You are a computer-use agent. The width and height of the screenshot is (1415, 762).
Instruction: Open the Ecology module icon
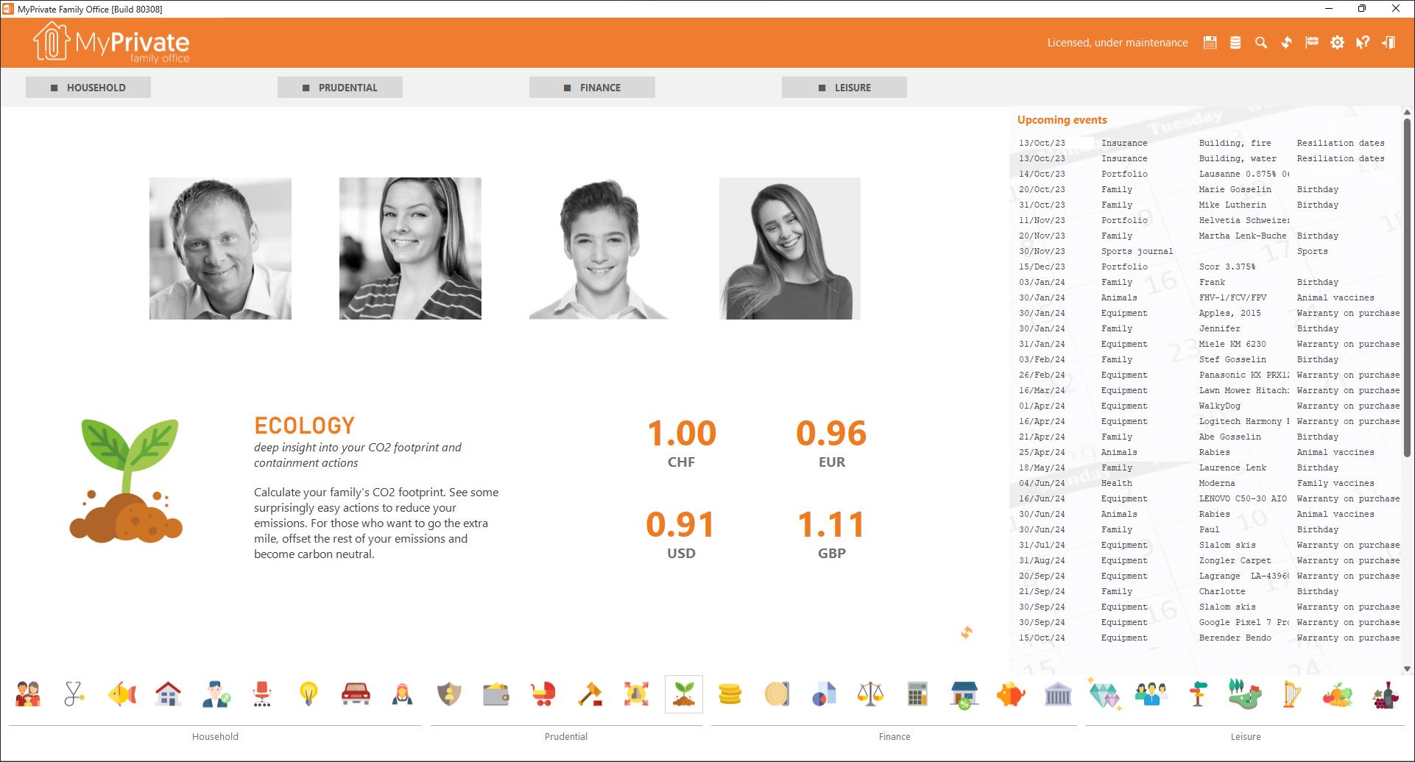tap(683, 694)
